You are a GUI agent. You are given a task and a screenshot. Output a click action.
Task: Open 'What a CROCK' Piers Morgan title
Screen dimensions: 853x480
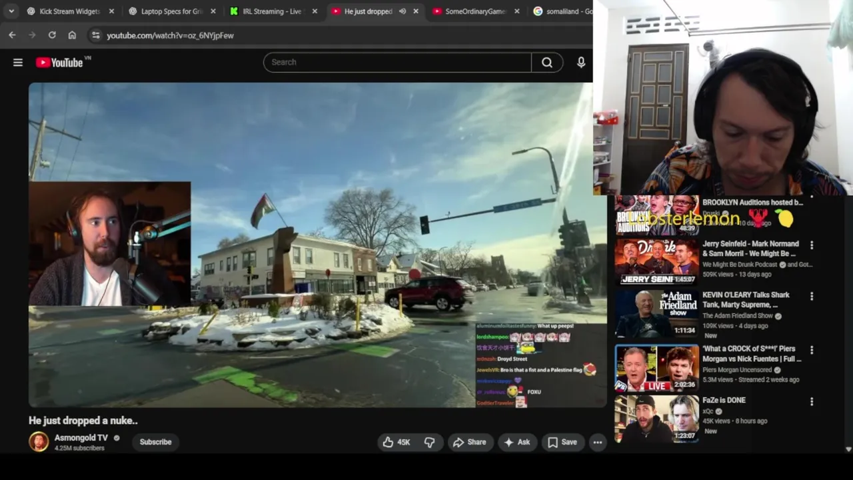pos(752,353)
